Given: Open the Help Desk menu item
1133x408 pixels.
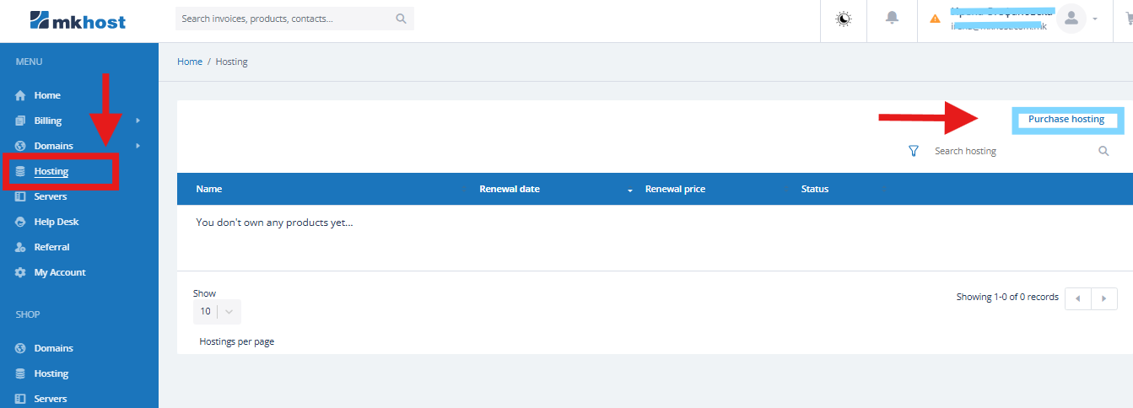Looking at the screenshot, I should [57, 222].
